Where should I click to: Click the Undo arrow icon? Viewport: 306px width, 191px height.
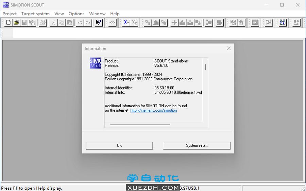(80, 22)
